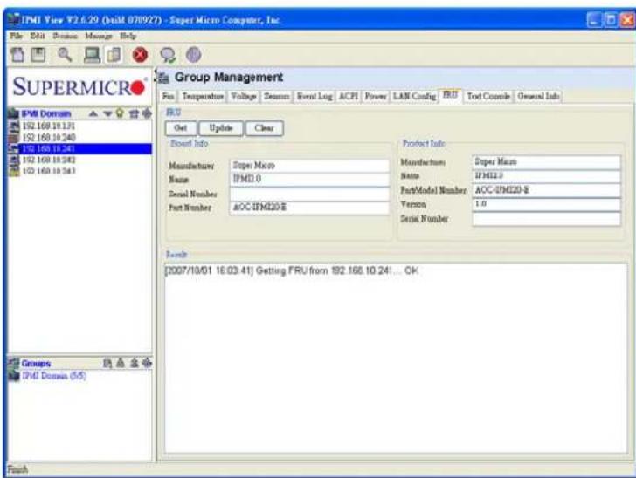Image resolution: width=636 pixels, height=478 pixels.
Task: Click the Product Info Manufacturer field
Action: pos(546,162)
